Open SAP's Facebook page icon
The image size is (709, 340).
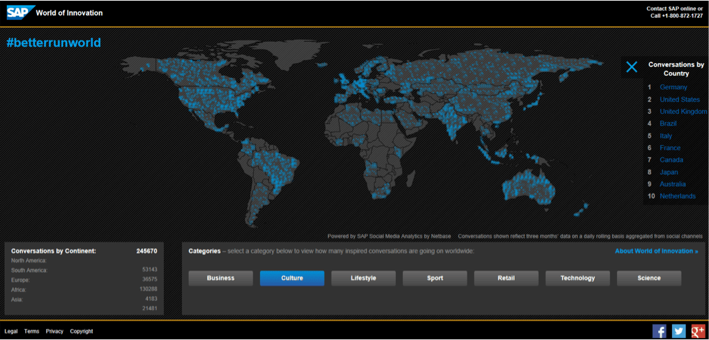coord(660,331)
